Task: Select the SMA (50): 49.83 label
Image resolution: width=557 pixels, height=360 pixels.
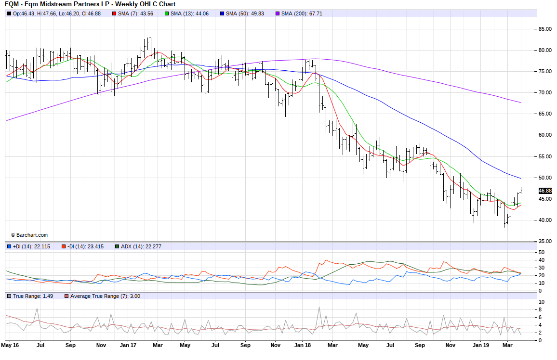Action: (x=245, y=14)
